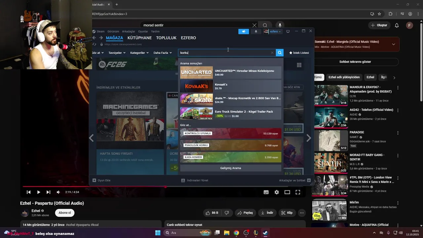423x238 pixels.
Task: Skip to the previous video in playlist
Action: pos(29,192)
